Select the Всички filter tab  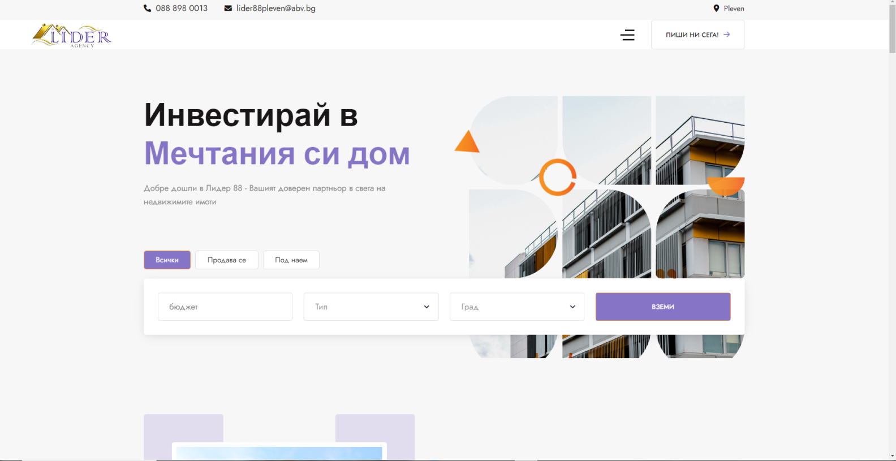[167, 260]
